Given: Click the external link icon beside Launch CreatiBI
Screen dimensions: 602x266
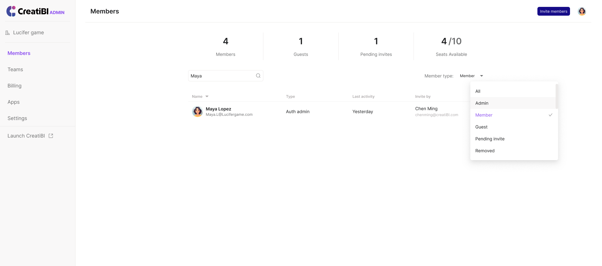Looking at the screenshot, I should [51, 136].
